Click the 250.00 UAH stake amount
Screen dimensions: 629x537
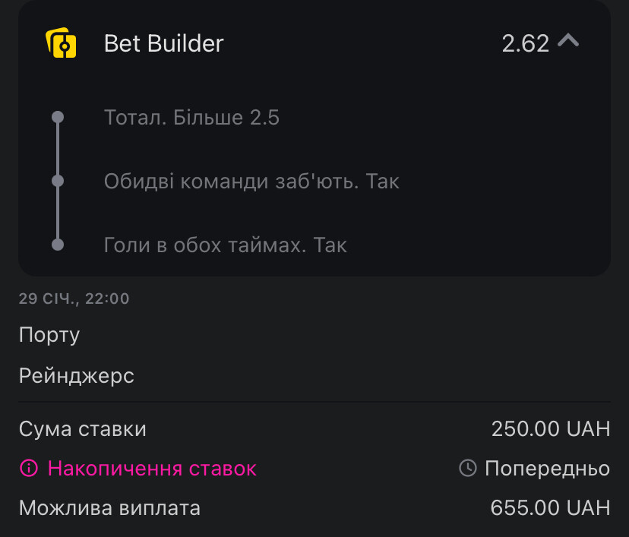tap(550, 429)
